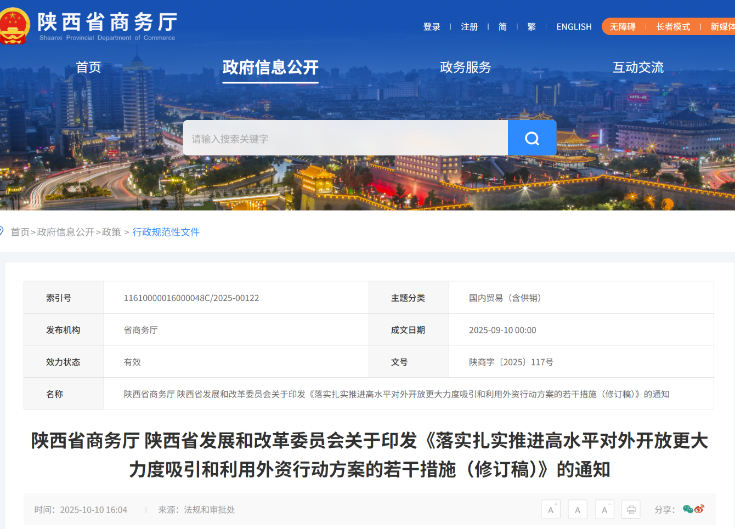735x529 pixels.
Task: Reset article font to default size A
Action: pos(578,509)
